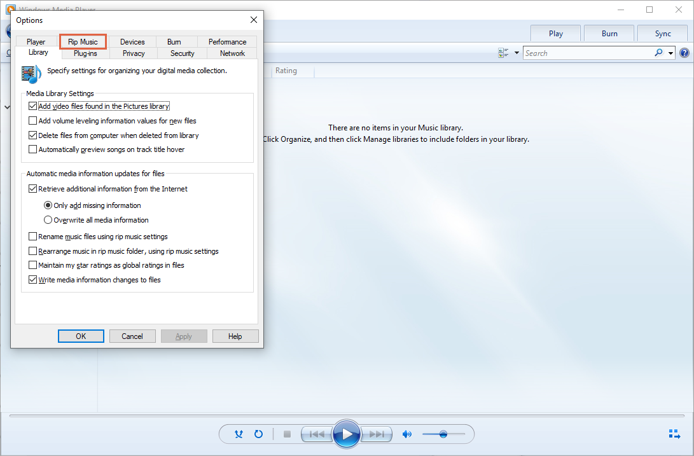Image resolution: width=694 pixels, height=456 pixels.
Task: Open the Rip Music tab
Action: point(83,42)
